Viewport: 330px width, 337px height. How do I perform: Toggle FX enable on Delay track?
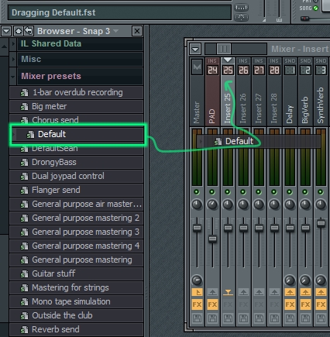pyautogui.click(x=290, y=304)
